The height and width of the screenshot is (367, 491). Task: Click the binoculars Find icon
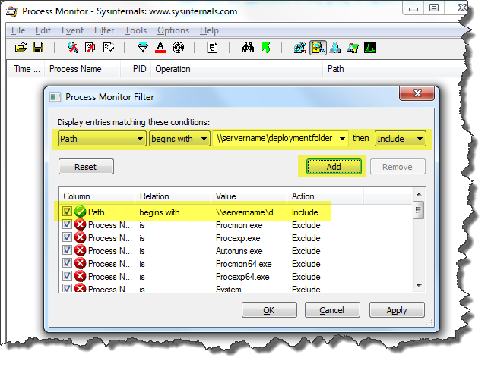(x=248, y=48)
